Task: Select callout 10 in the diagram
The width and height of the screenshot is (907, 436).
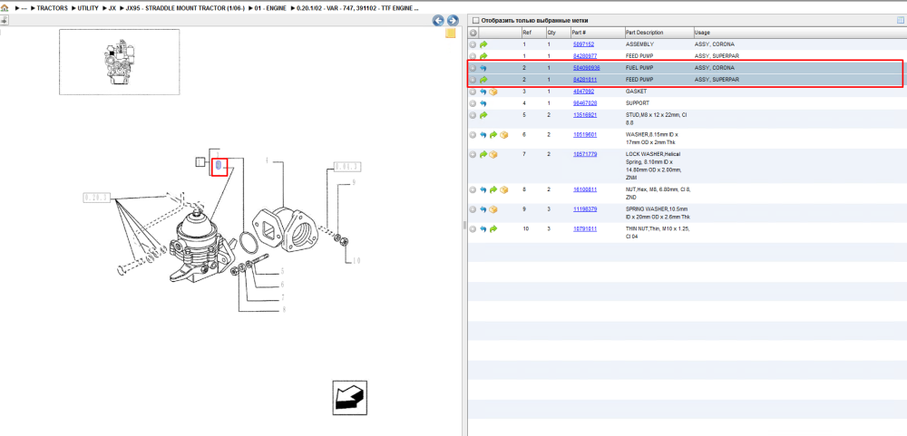Action: pyautogui.click(x=356, y=261)
